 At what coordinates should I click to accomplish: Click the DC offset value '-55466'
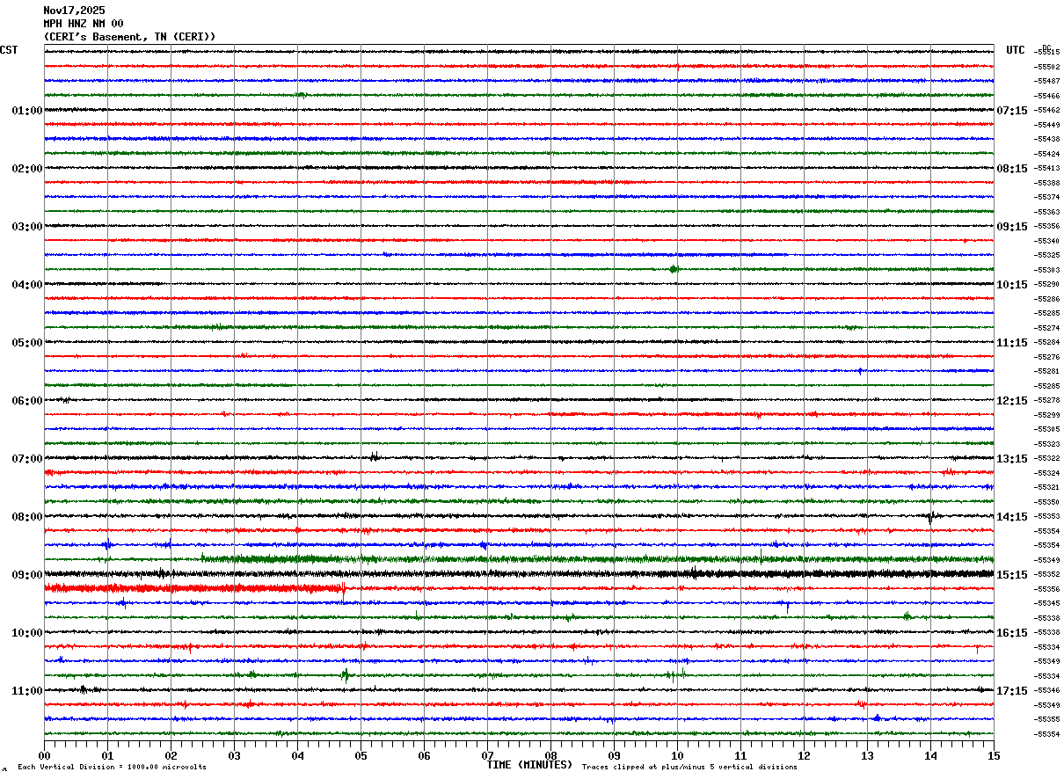(x=1046, y=96)
